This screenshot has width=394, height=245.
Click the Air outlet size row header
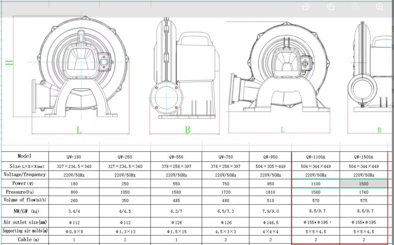25,222
